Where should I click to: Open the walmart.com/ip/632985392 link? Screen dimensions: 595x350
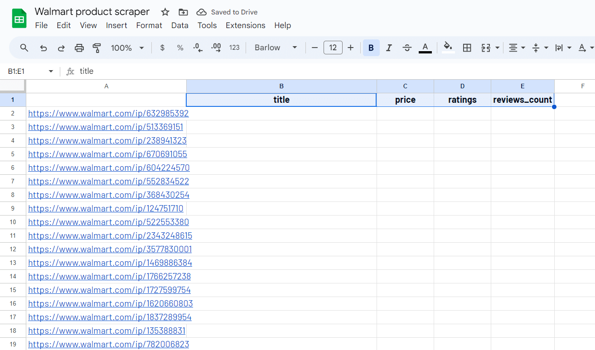[x=108, y=114]
